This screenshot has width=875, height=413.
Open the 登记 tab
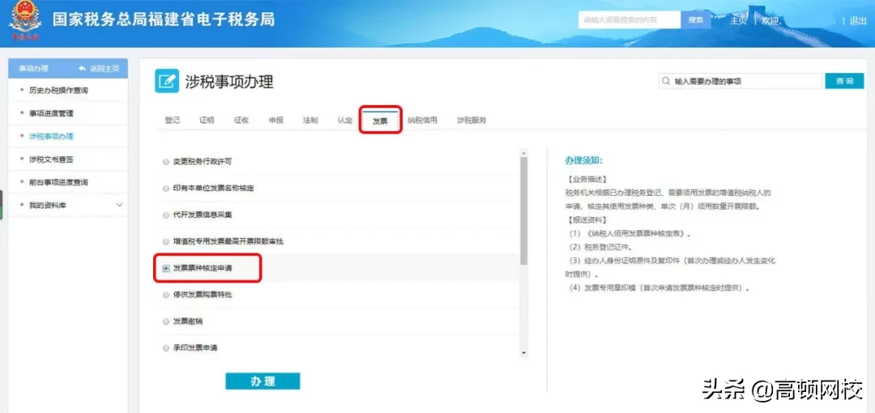click(x=173, y=120)
